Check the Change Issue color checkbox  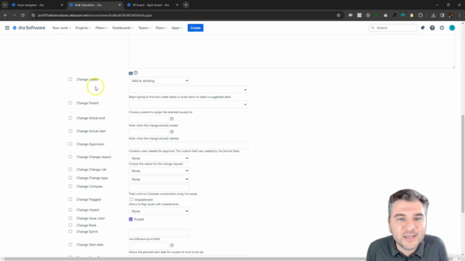click(70, 218)
